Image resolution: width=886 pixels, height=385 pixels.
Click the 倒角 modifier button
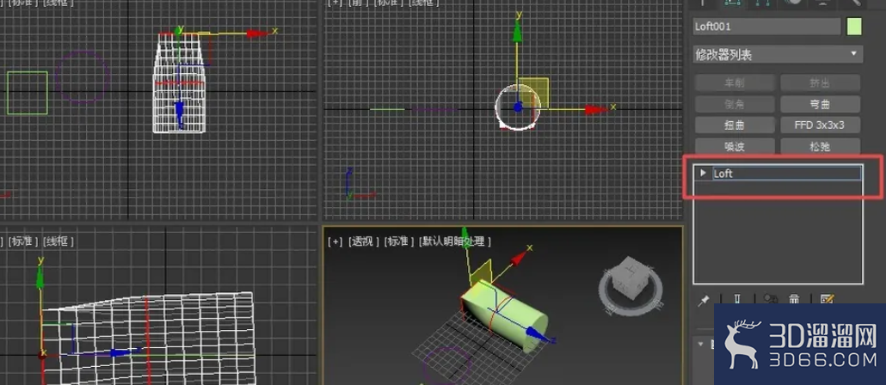(735, 105)
